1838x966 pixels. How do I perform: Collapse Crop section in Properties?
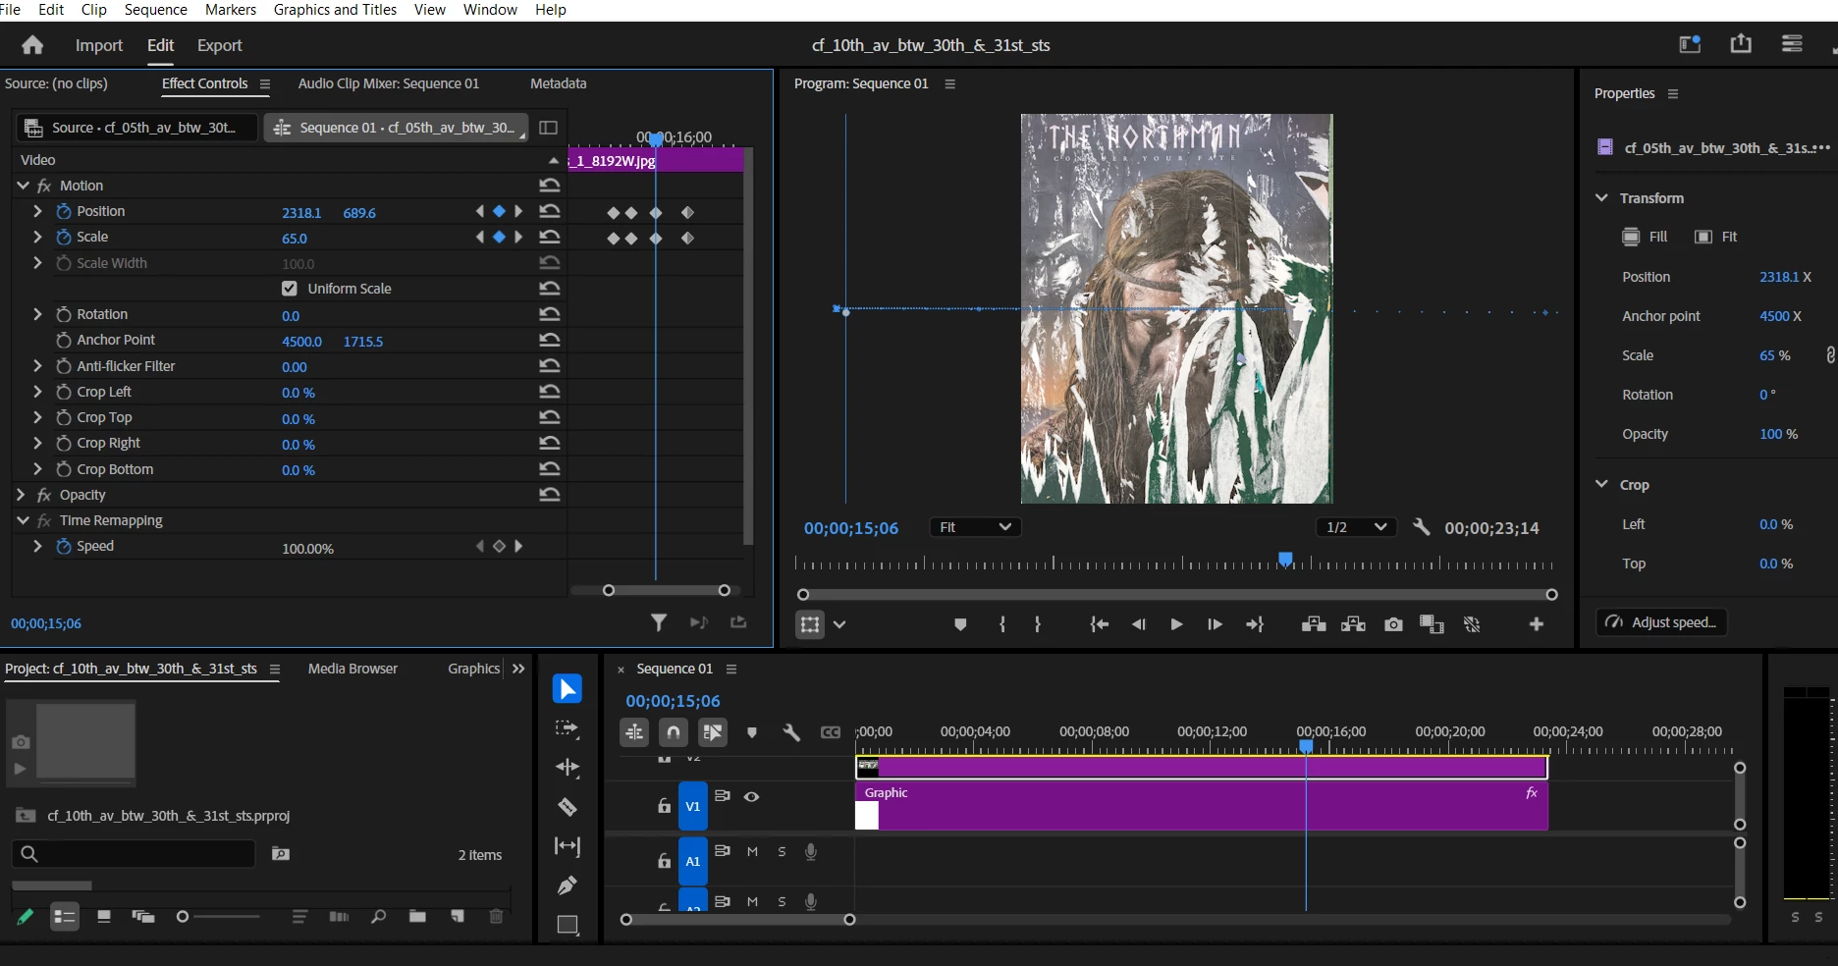1601,485
